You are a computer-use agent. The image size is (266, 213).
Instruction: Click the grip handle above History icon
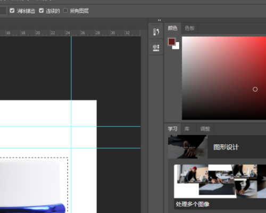(156, 24)
